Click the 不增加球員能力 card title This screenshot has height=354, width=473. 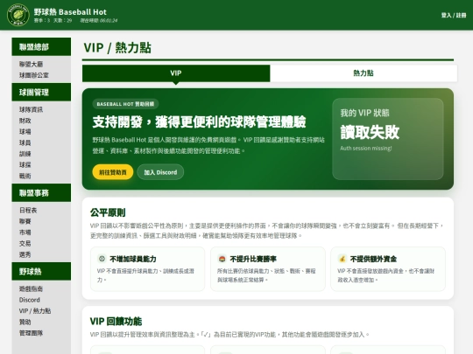pyautogui.click(x=133, y=259)
